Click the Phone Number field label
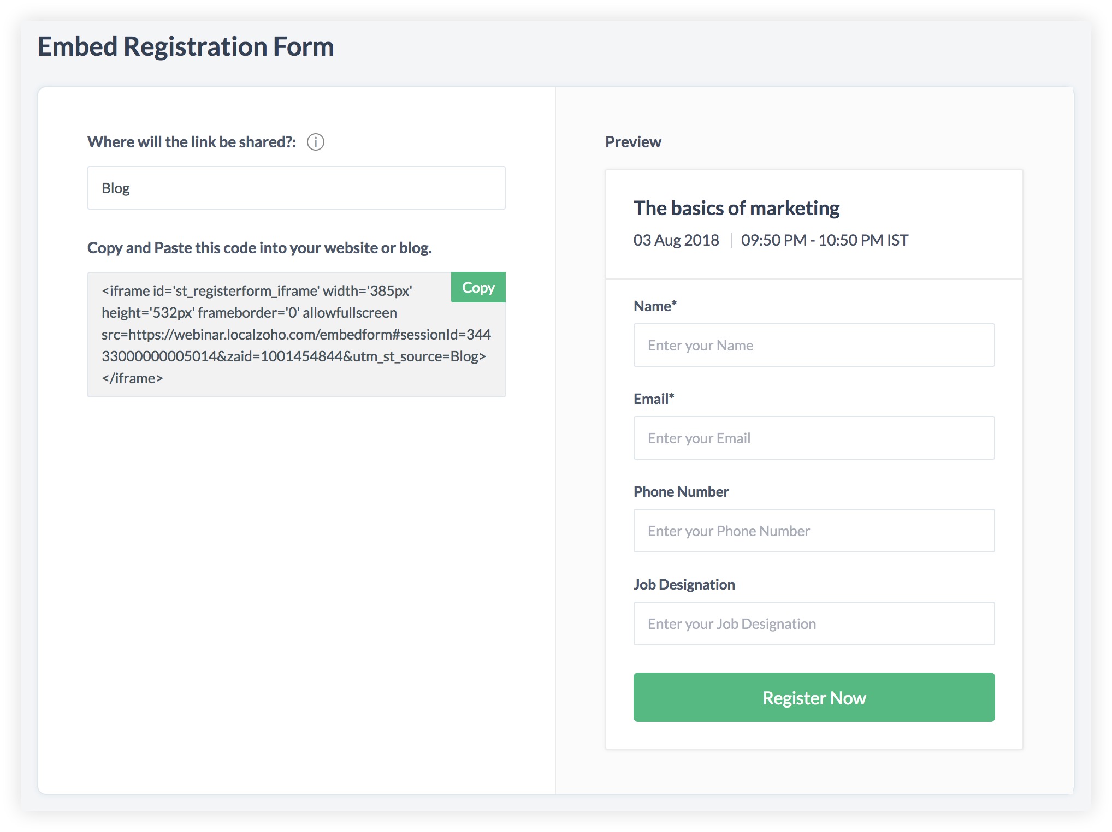Viewport: 1112px width, 832px height. [681, 492]
